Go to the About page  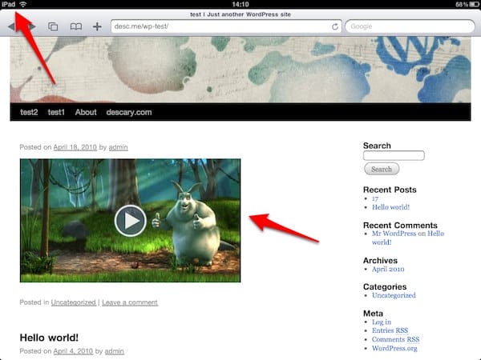[86, 113]
